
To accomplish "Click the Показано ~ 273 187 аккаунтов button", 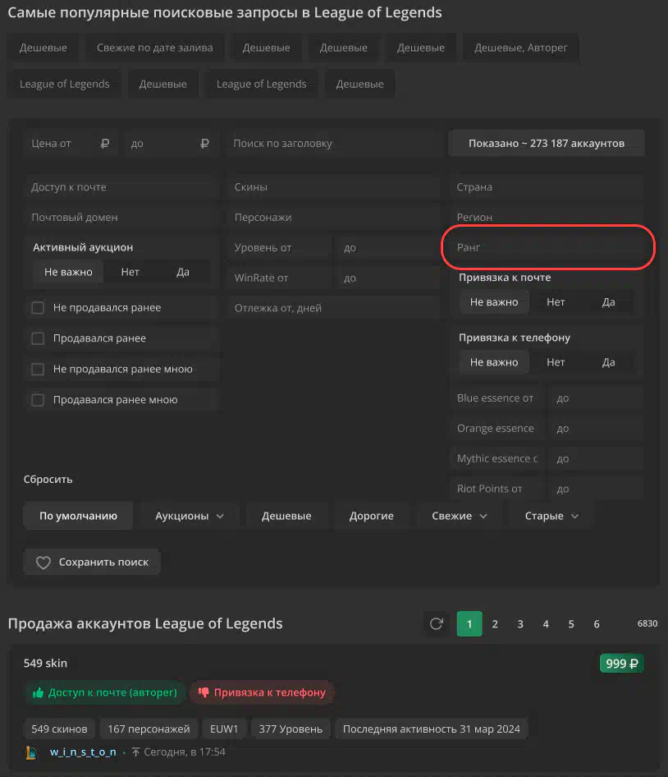I will tap(547, 143).
